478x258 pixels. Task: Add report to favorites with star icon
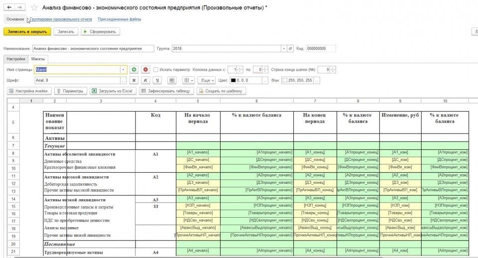[x=34, y=8]
